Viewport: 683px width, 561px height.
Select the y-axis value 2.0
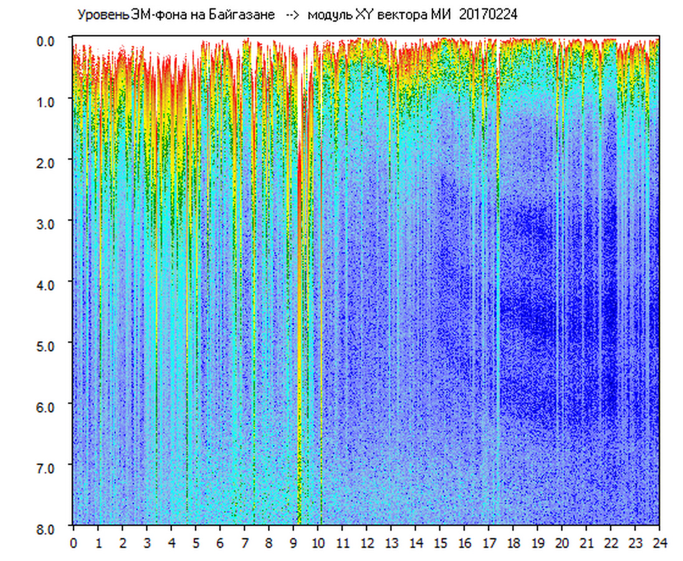pos(47,162)
